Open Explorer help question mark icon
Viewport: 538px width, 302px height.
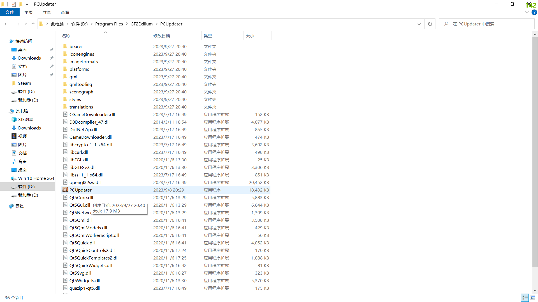534,12
